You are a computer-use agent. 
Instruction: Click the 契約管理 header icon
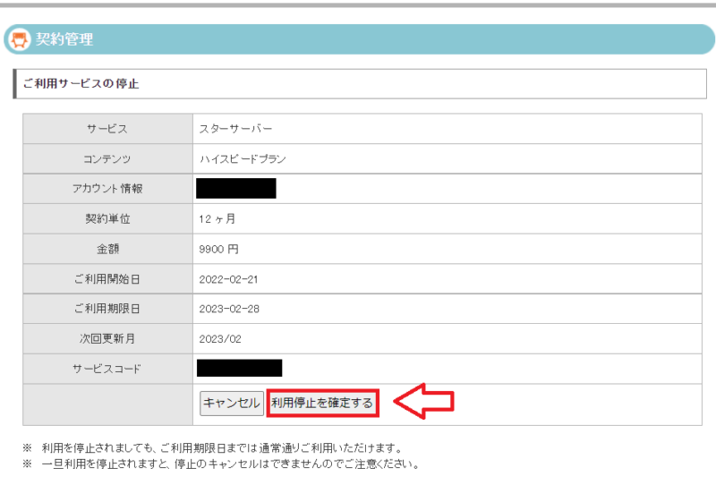tap(18, 39)
